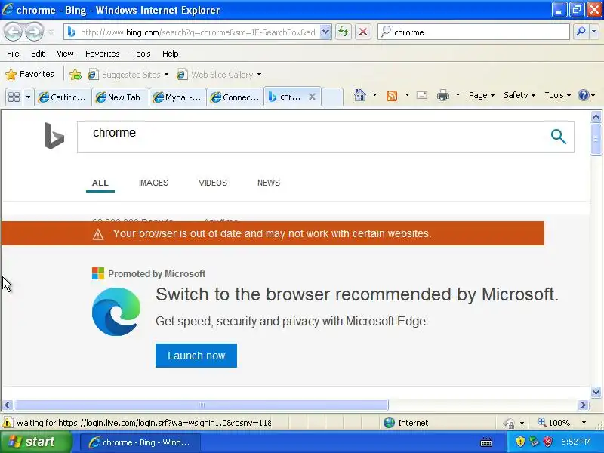
Task: Switch to the Certific... tab
Action: tap(63, 97)
